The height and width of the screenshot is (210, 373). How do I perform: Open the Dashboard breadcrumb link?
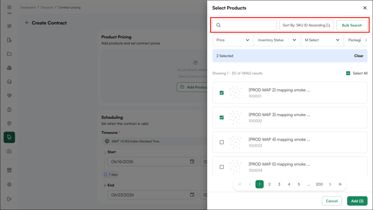[28, 7]
